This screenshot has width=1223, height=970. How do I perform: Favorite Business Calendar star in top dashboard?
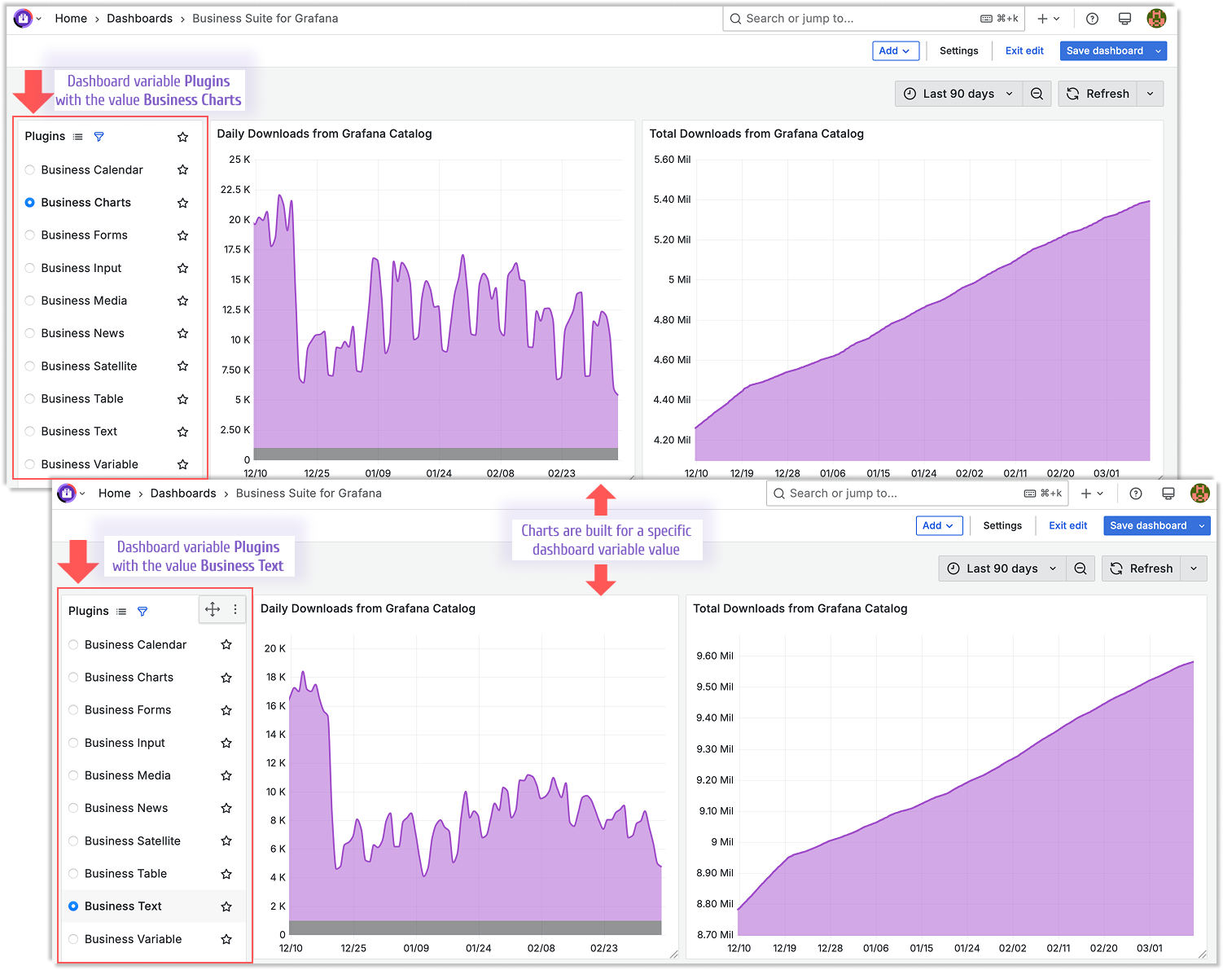182,170
